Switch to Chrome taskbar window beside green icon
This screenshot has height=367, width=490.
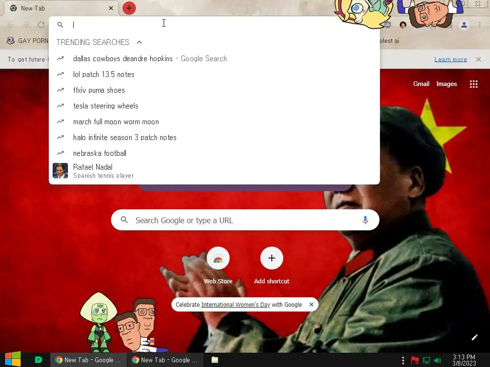[x=89, y=360]
